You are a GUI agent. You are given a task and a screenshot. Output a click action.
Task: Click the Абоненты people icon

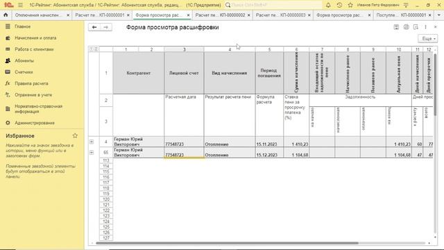[x=8, y=60]
